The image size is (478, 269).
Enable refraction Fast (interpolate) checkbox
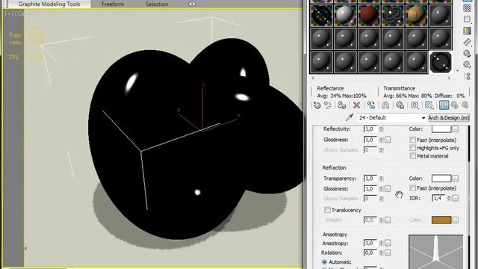click(413, 188)
